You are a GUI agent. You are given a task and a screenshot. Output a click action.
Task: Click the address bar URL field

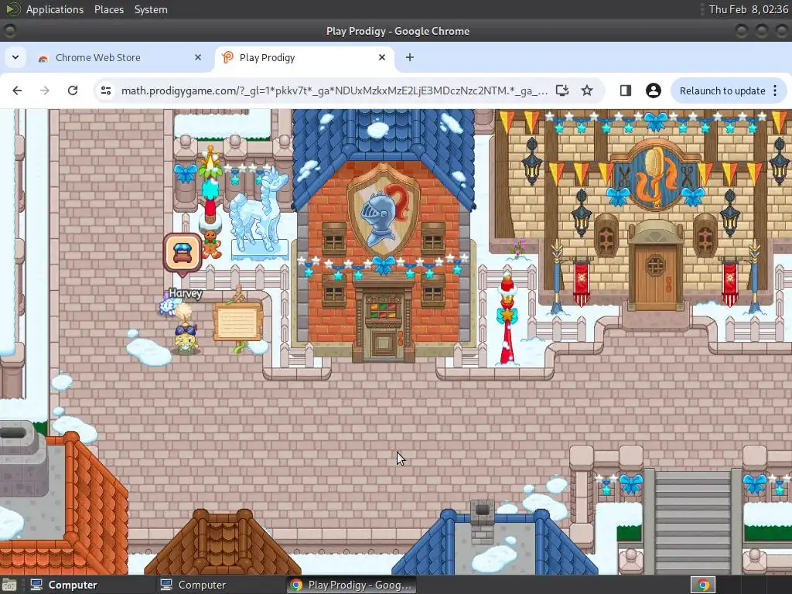tap(334, 90)
